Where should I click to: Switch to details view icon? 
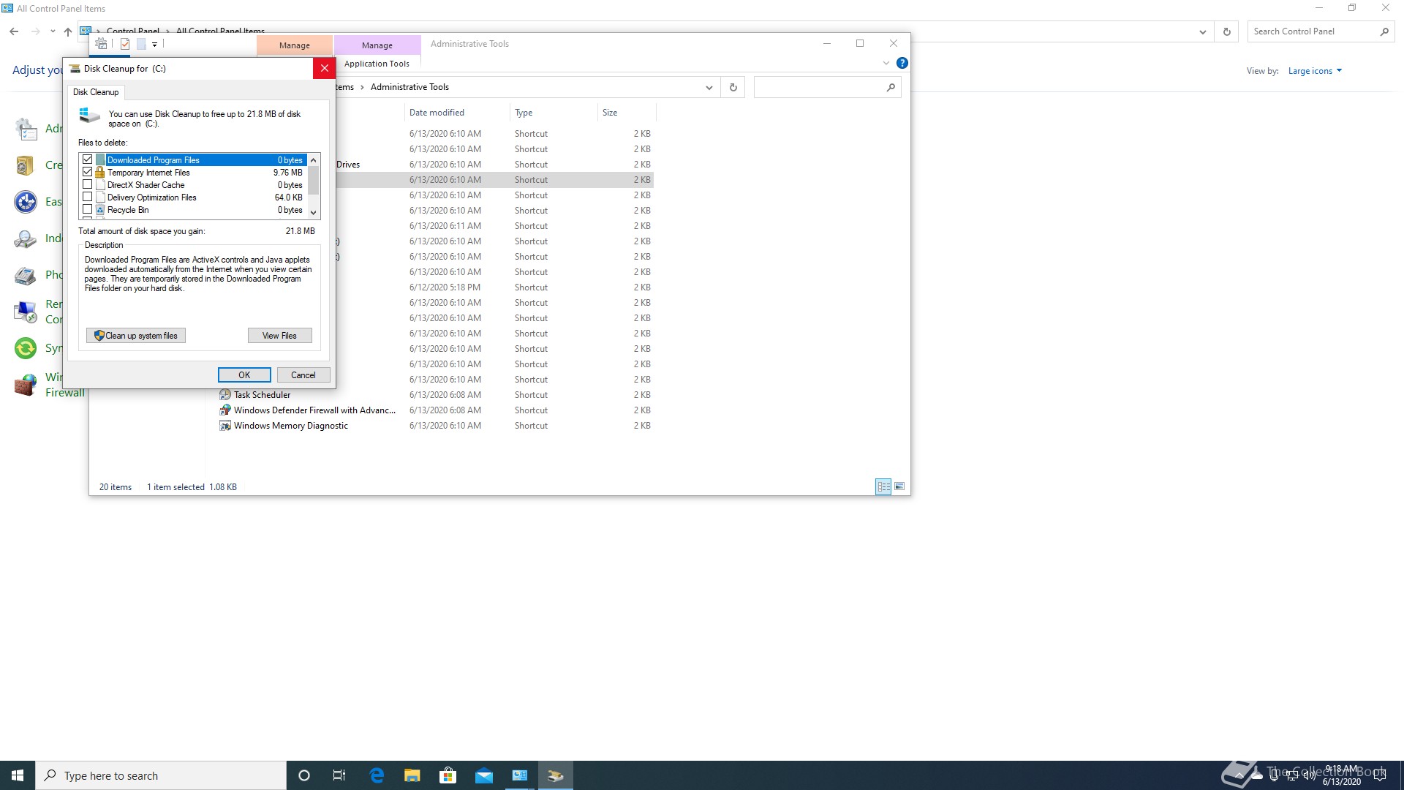[x=883, y=487]
